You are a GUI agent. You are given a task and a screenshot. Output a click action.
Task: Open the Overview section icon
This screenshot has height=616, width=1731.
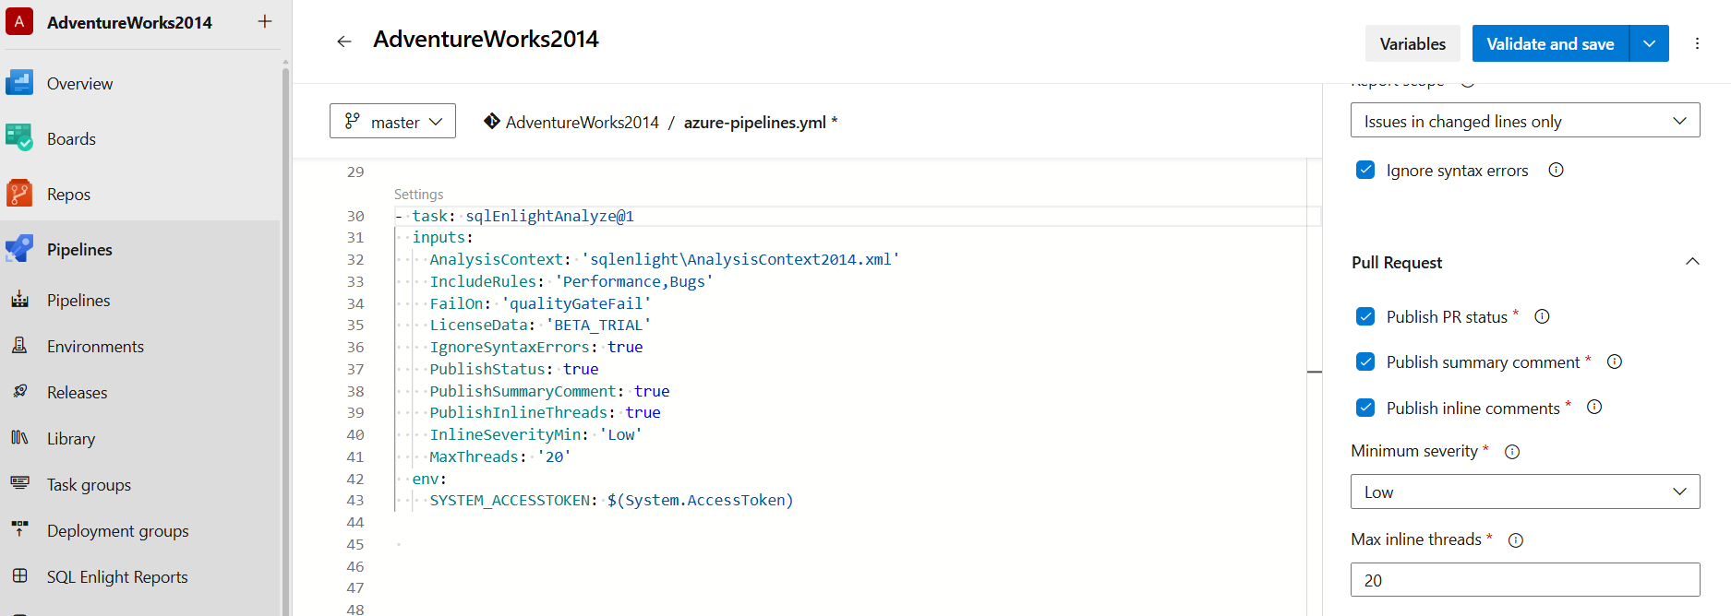[19, 83]
